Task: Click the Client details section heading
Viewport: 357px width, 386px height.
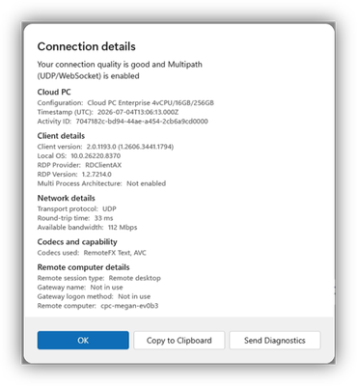Action: pyautogui.click(x=61, y=136)
